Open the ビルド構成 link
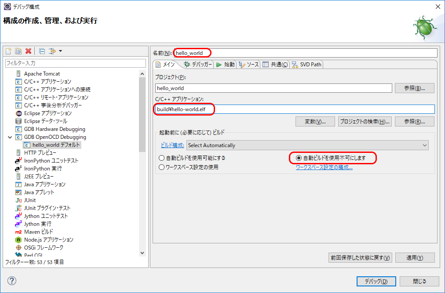The height and width of the screenshot is (293, 445). tap(172, 145)
